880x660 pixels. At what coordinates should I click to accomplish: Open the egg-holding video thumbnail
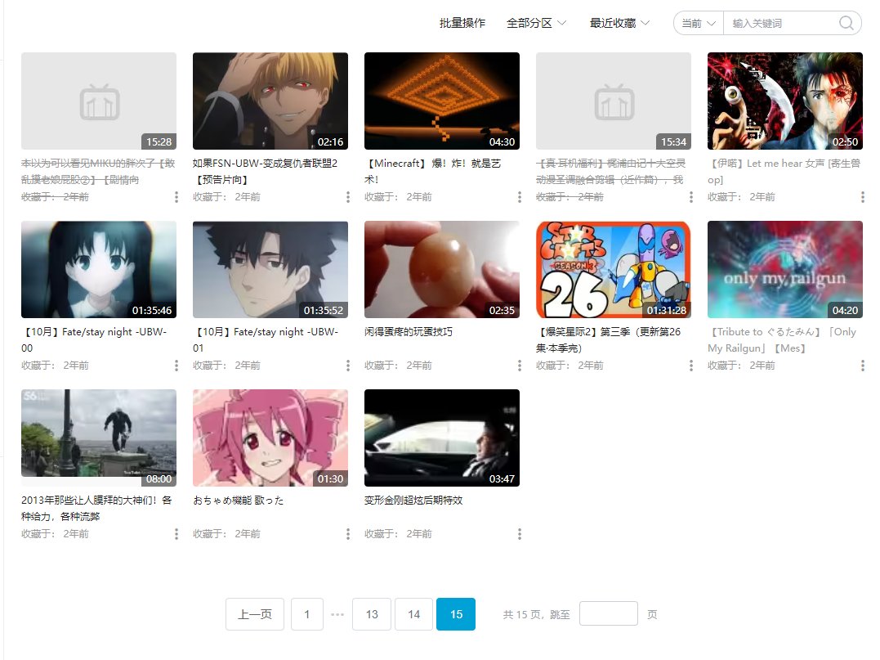(x=442, y=270)
